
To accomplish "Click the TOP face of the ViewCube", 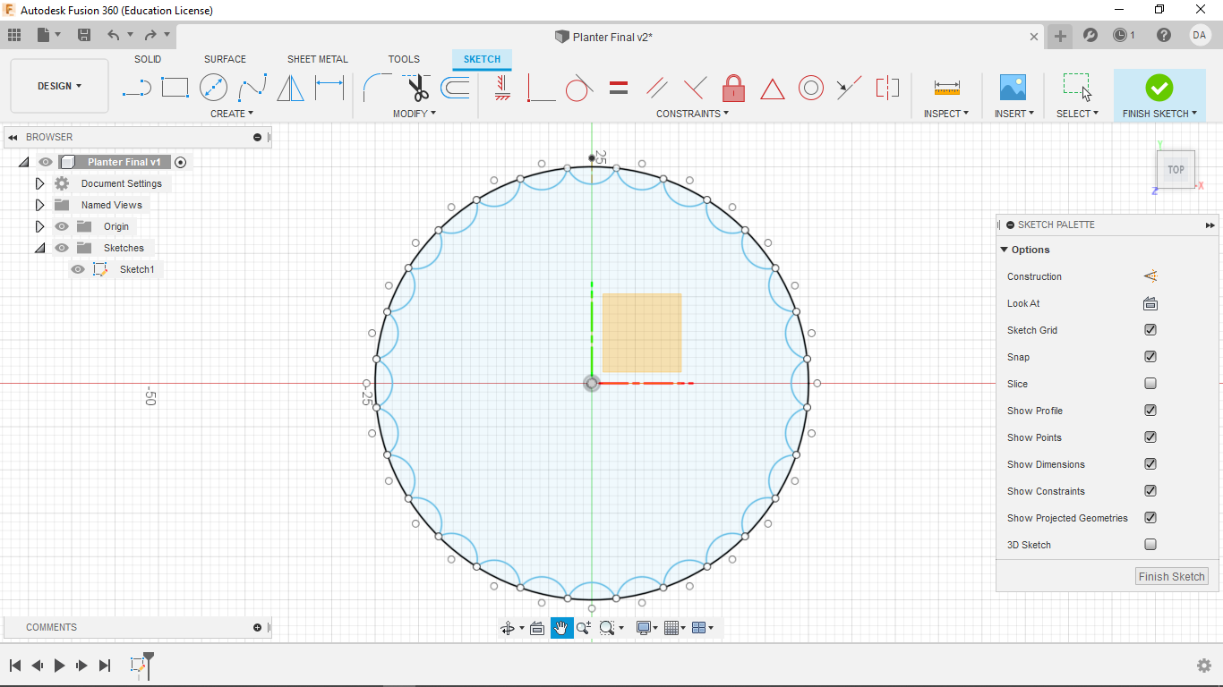I will pyautogui.click(x=1176, y=169).
